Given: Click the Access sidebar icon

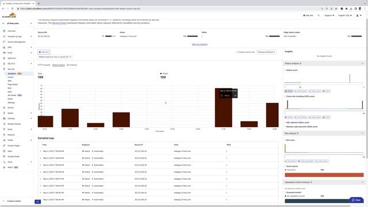Looking at the screenshot, I should click(x=4, y=108).
